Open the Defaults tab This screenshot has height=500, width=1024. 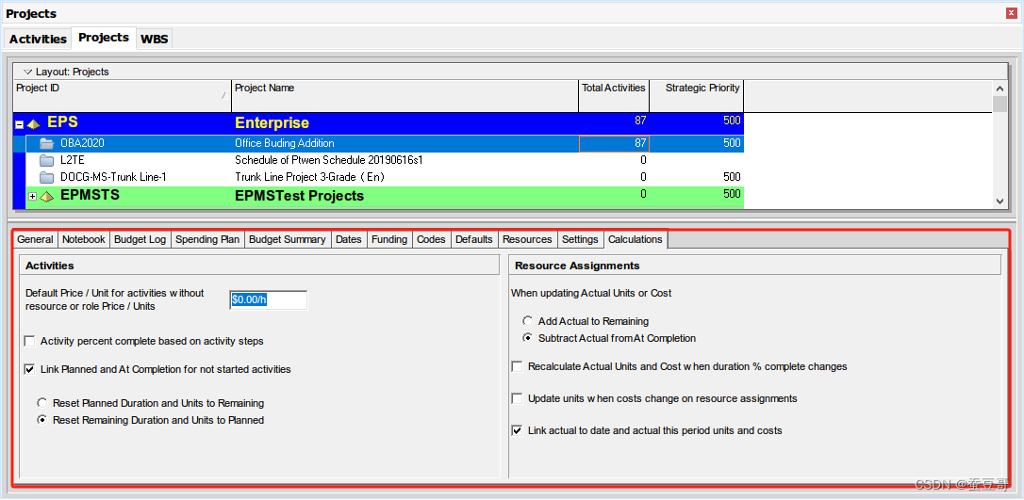[474, 239]
